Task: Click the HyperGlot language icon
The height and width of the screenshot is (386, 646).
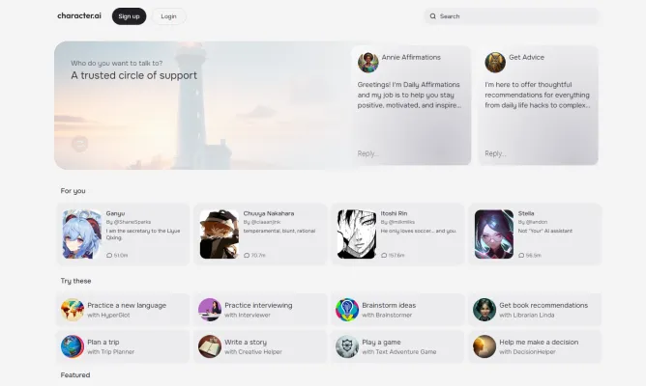Action: point(72,310)
